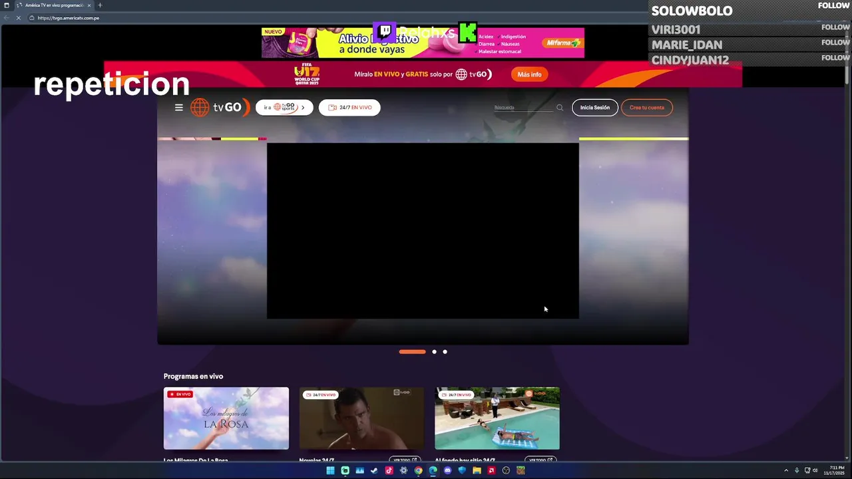Viewport: 852px width, 479px height.
Task: Open OBS Studio from the taskbar
Action: [x=506, y=470]
